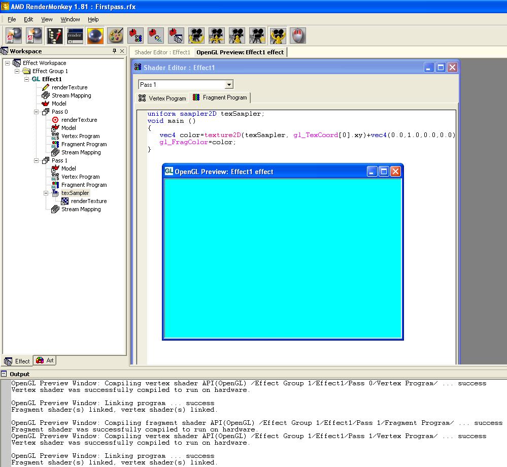507x467 pixels.
Task: Select Fragment Program under Pass 0
Action: [84, 144]
